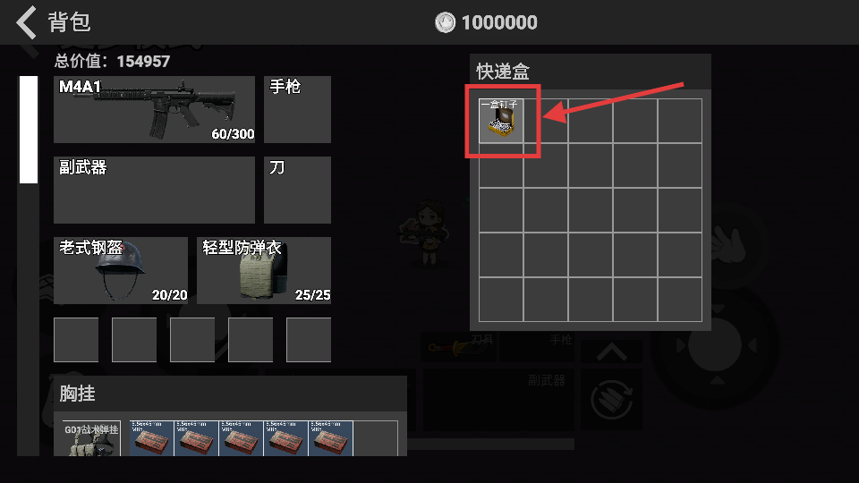The image size is (859, 483).
Task: Tap the 背包 title label
Action: click(69, 22)
